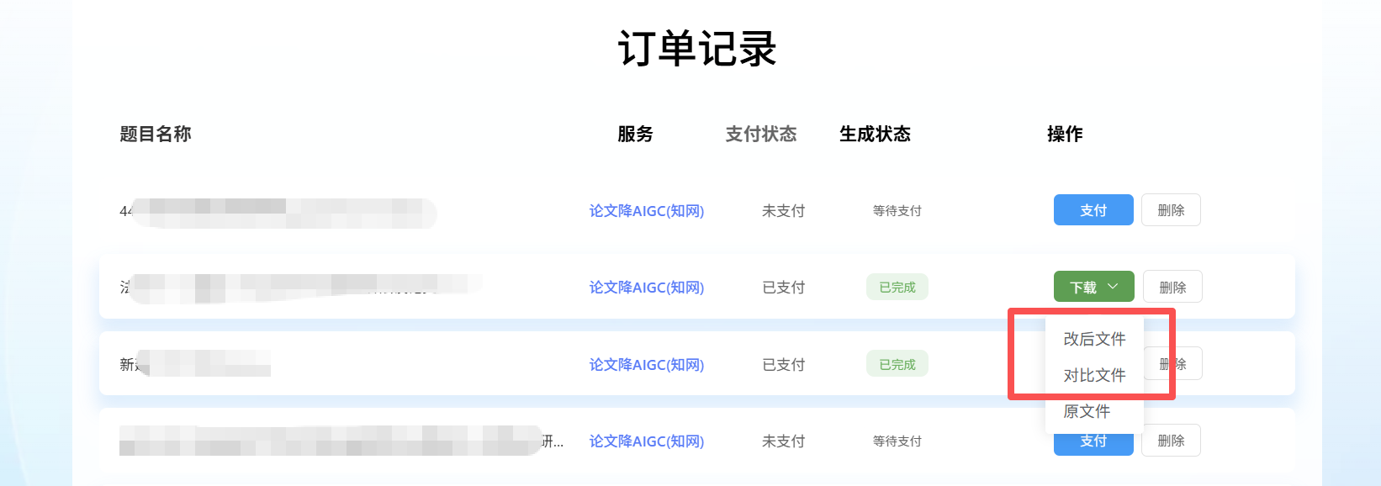1381x486 pixels.
Task: Open the second row's 论文降AIGC(知网) service link
Action: pos(646,288)
